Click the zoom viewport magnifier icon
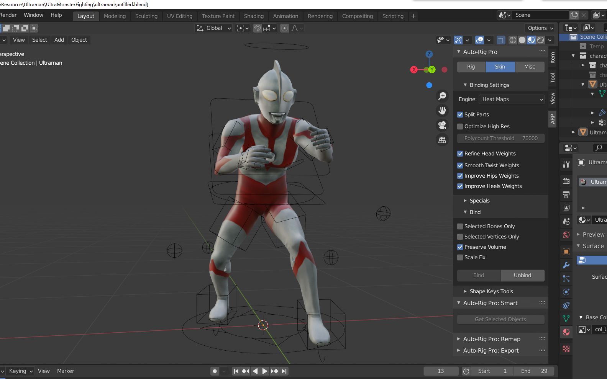The height and width of the screenshot is (379, 607). (x=442, y=96)
